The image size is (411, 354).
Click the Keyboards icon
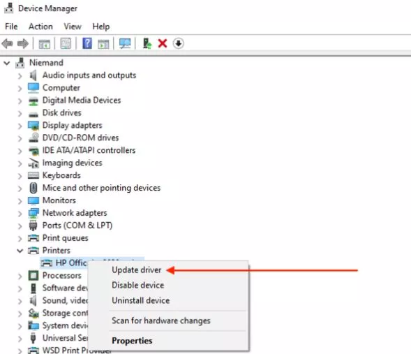tap(33, 175)
